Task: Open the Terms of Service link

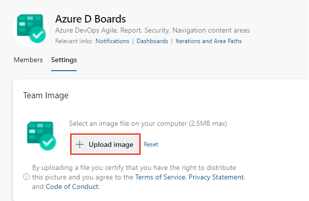Action: coord(160,177)
